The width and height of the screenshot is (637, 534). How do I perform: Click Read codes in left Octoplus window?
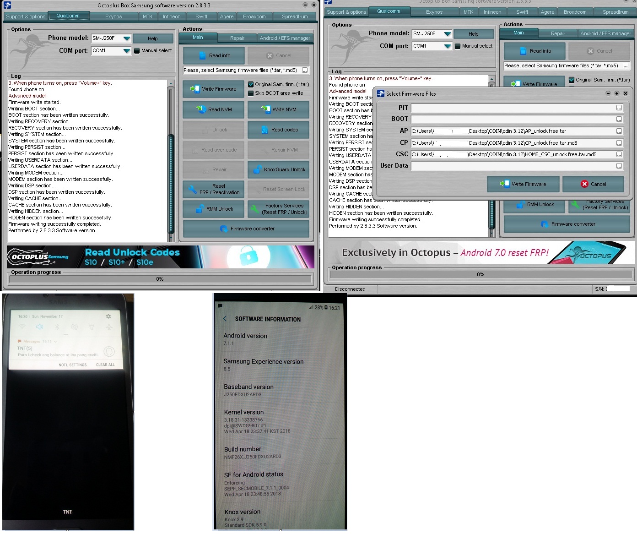click(x=278, y=130)
